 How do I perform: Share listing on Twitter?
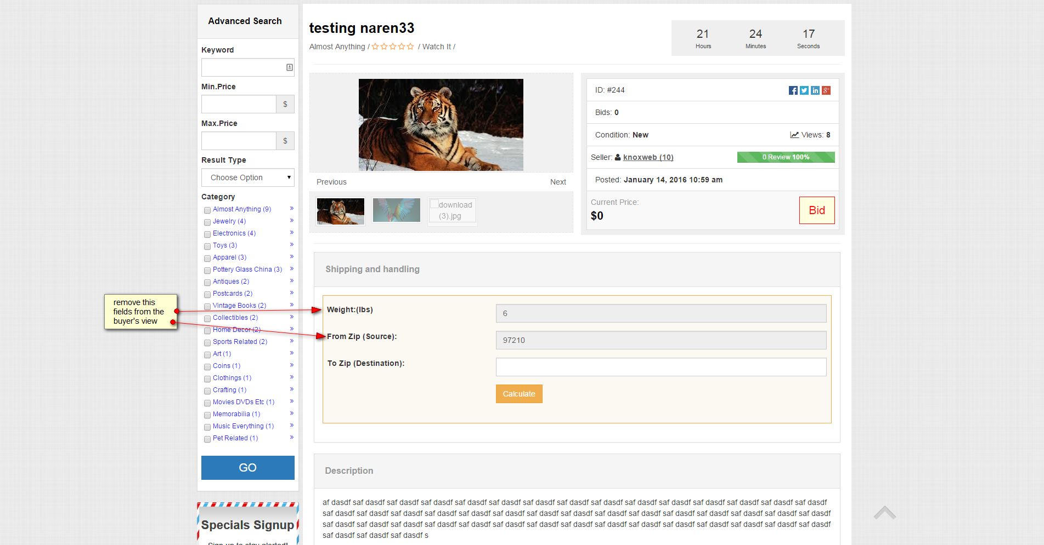click(x=804, y=90)
